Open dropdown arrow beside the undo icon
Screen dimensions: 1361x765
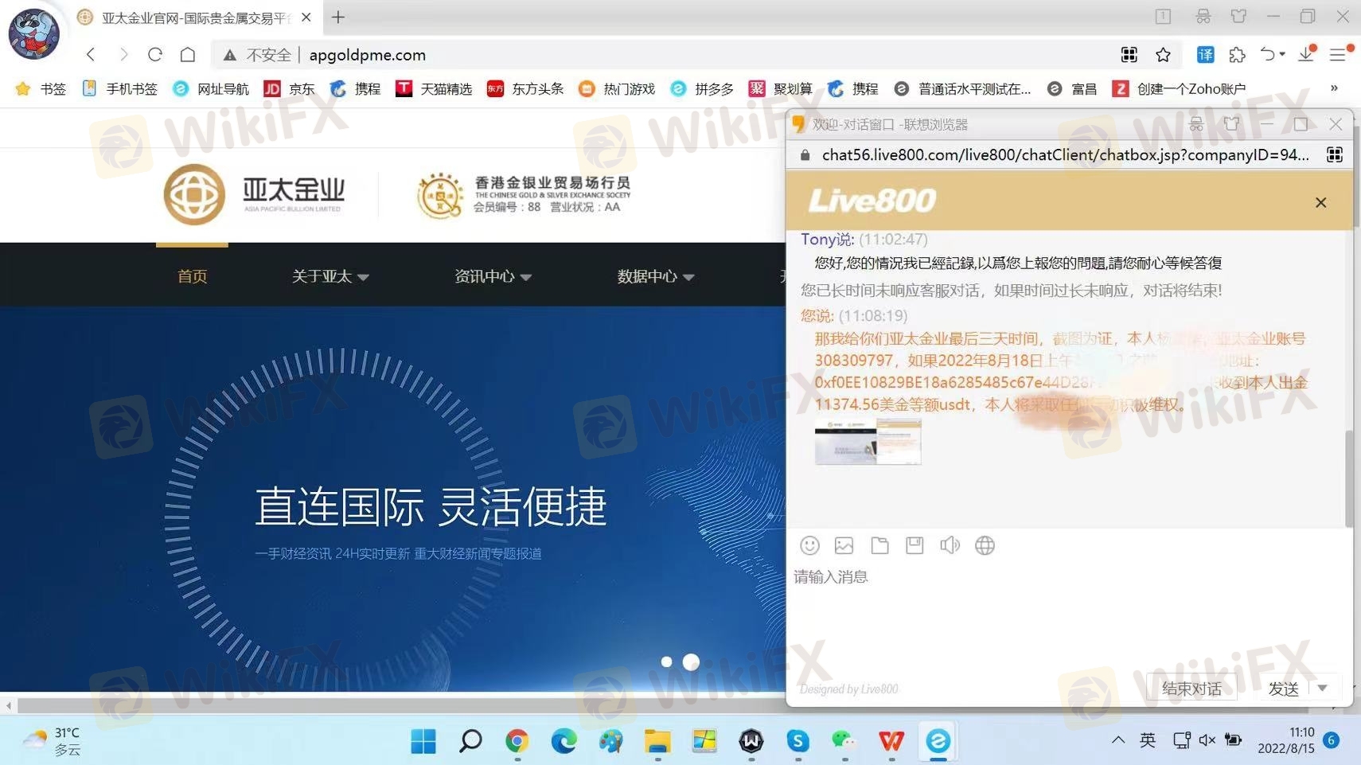click(1282, 54)
